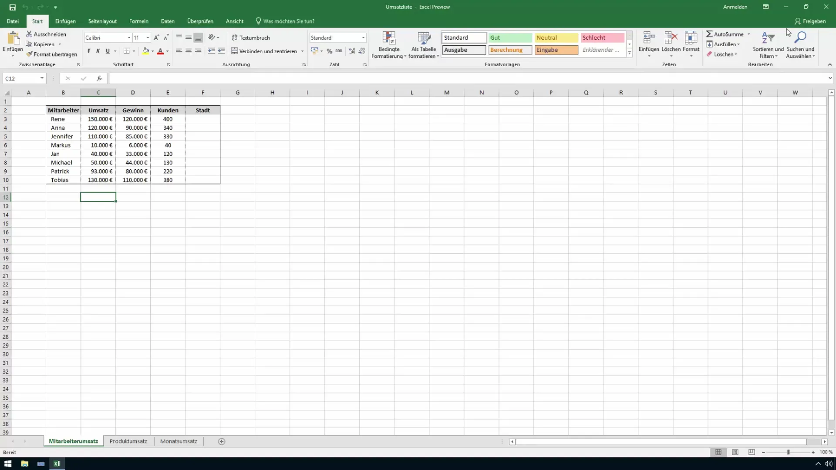Center cell text horizontally

(x=189, y=51)
